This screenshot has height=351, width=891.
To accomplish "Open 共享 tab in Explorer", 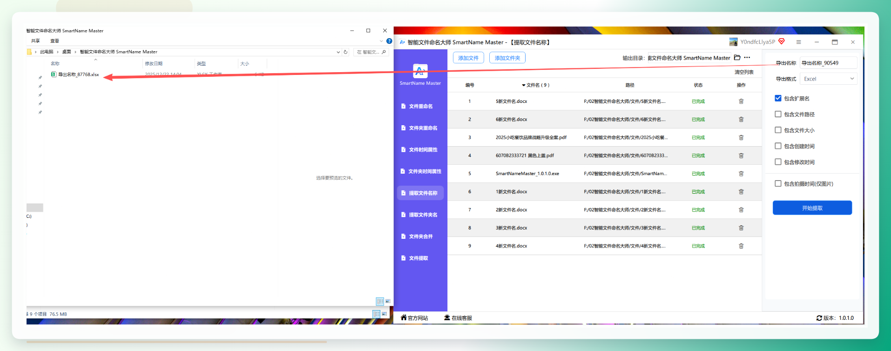I will 35,41.
